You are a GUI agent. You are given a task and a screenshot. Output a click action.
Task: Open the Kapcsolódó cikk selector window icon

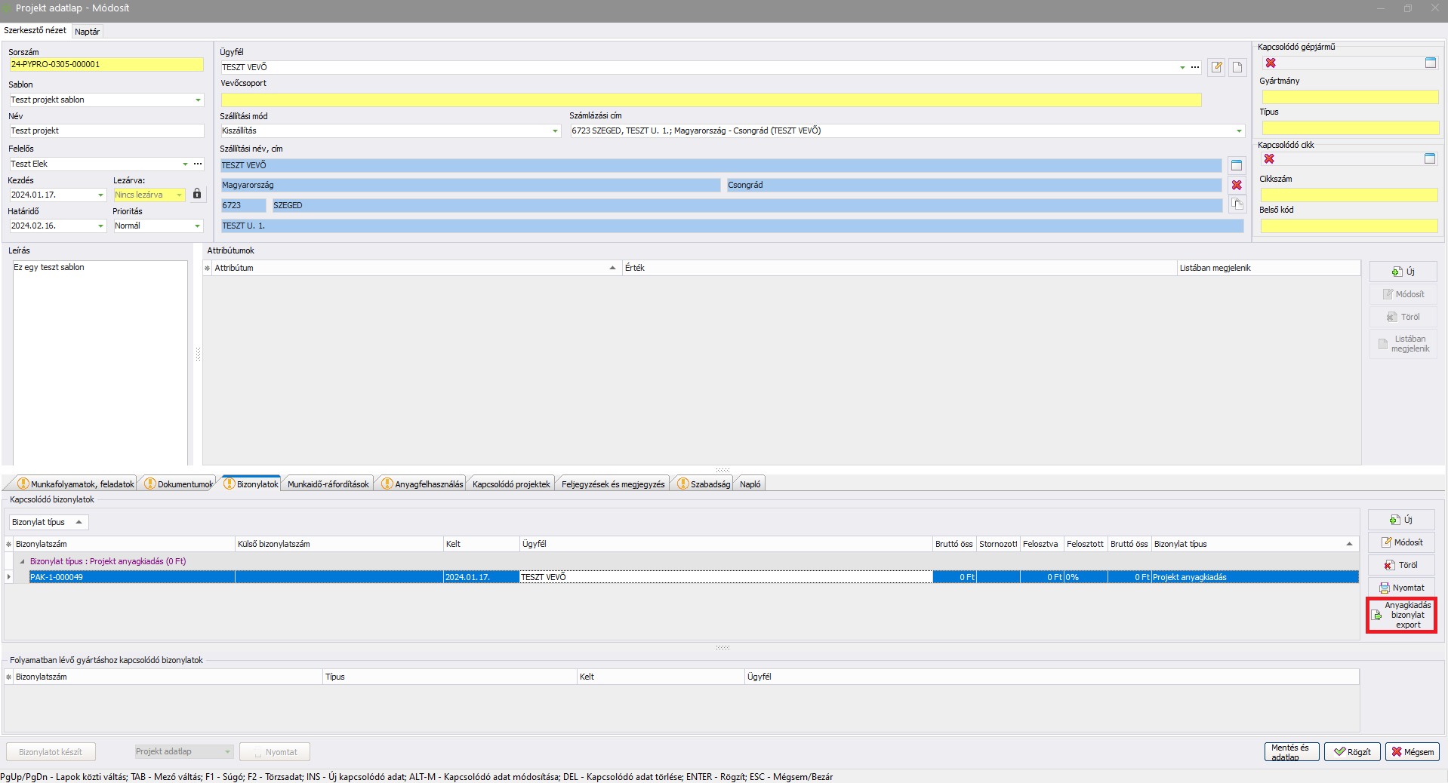pos(1430,158)
